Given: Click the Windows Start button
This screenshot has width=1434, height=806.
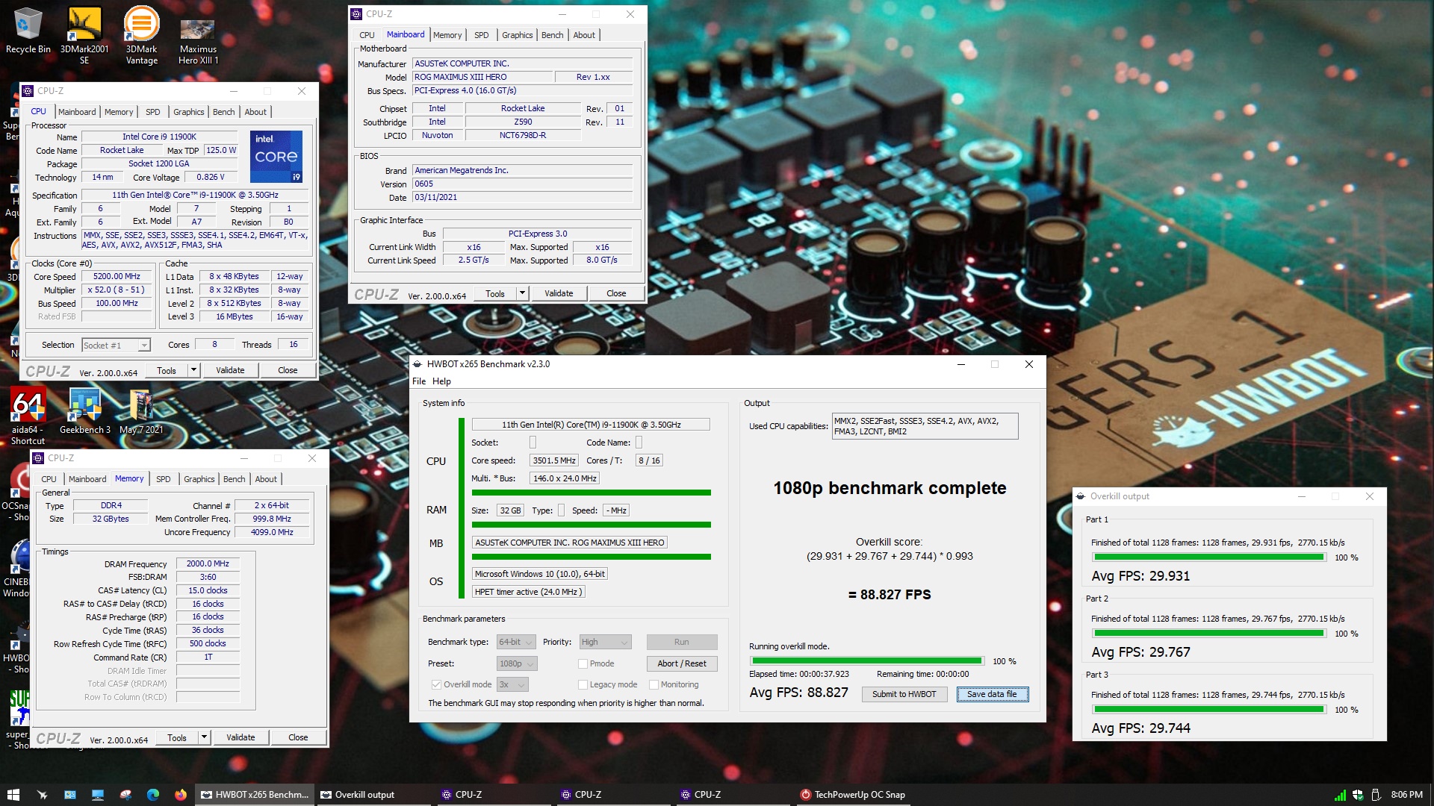Looking at the screenshot, I should pyautogui.click(x=13, y=795).
